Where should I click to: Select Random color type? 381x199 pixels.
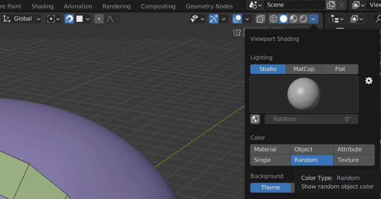(312, 160)
